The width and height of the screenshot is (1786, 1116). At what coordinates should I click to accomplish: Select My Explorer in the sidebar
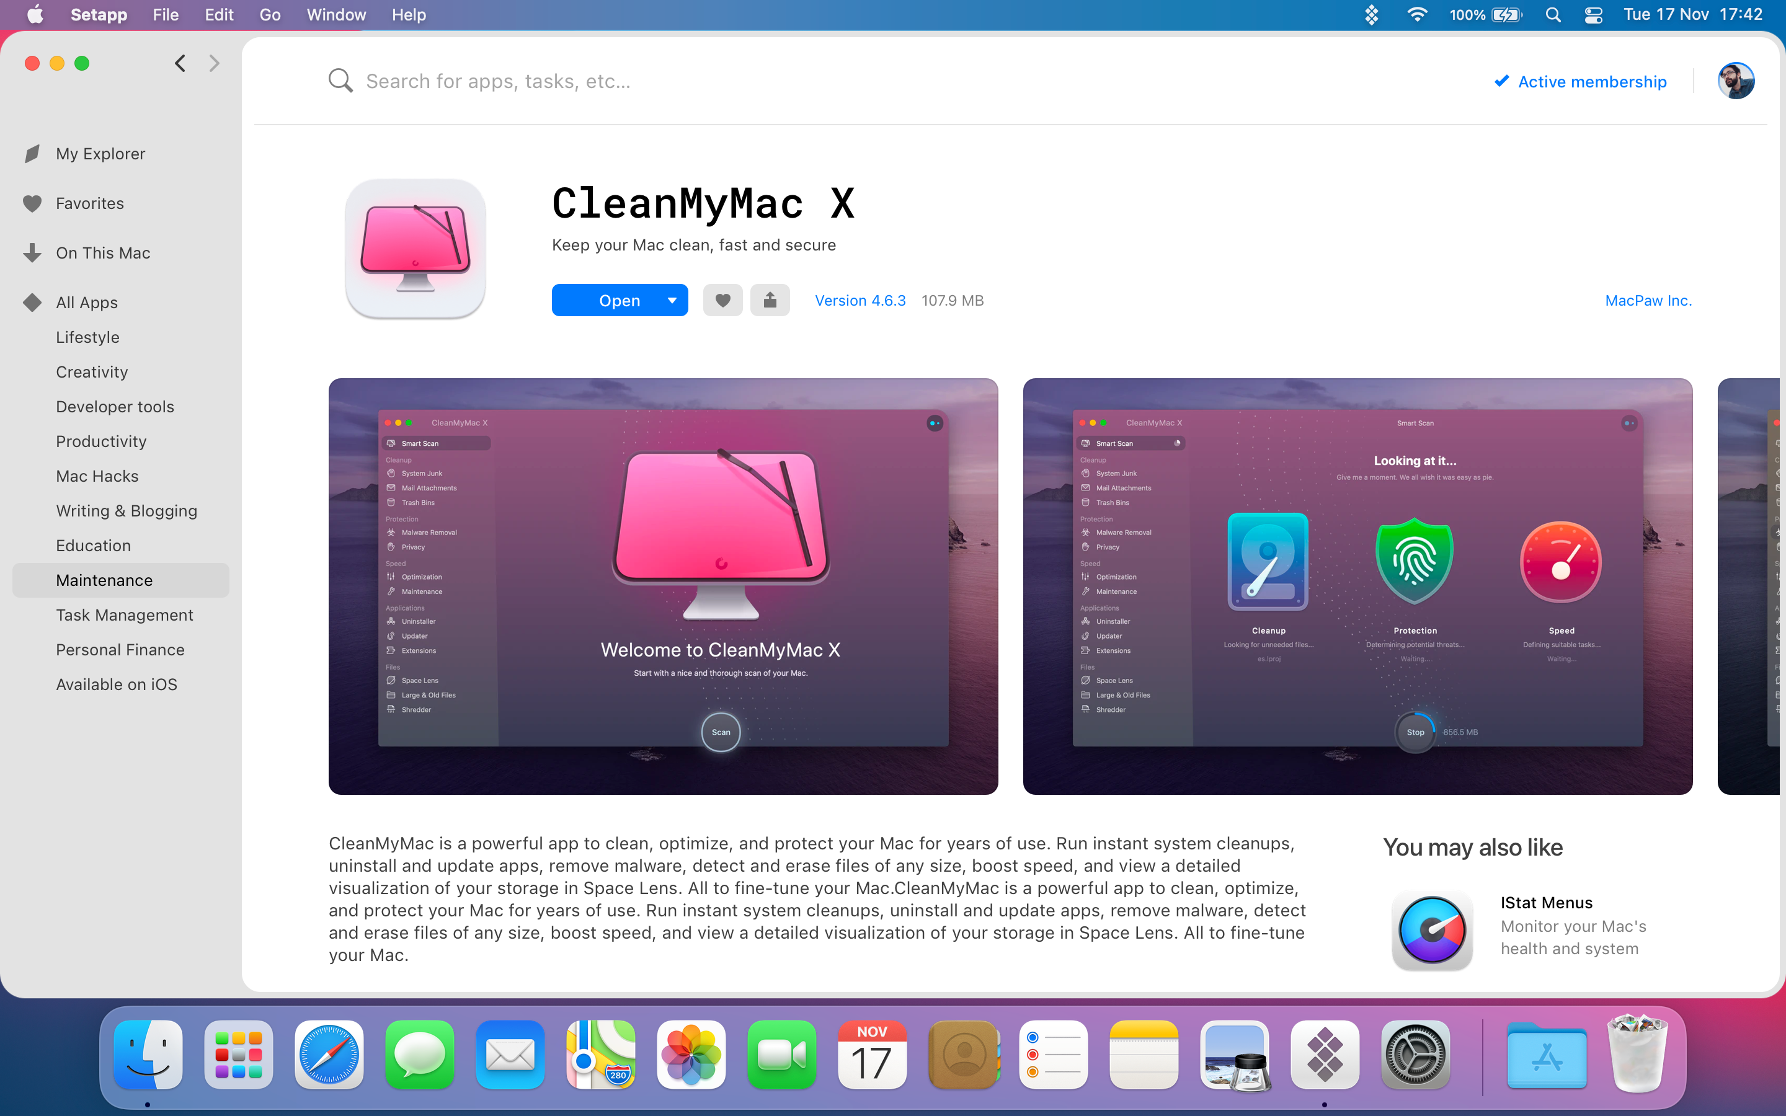tap(100, 154)
